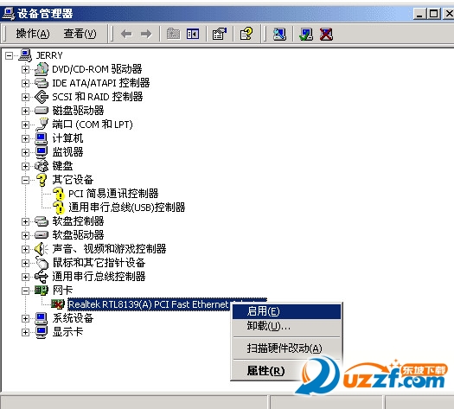
Task: Click the 磁盘驱动器 disk drive icon
Action: [x=42, y=111]
